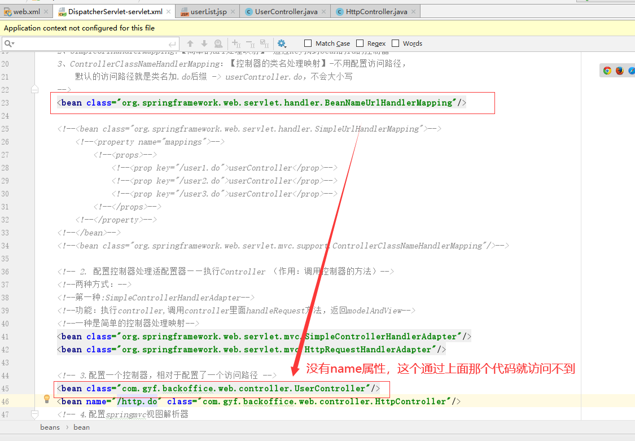Image resolution: width=635 pixels, height=441 pixels.
Task: Click the new-line enter icon in search field
Action: click(x=172, y=43)
